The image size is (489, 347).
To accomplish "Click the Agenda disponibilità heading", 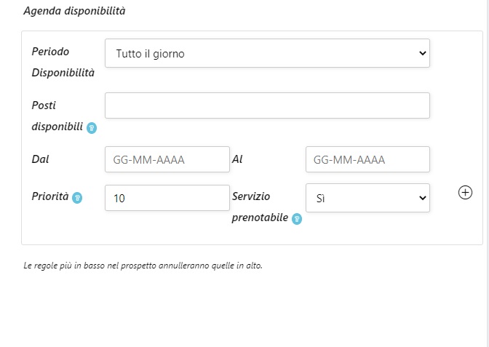I will tap(75, 12).
